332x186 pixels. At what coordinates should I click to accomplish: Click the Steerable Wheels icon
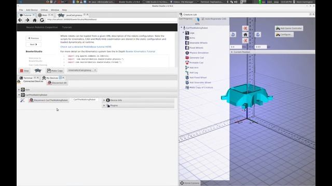click(187, 43)
